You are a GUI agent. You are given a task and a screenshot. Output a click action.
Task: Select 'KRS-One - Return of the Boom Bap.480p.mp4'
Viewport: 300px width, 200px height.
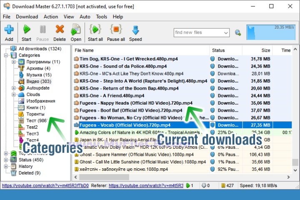tap(129, 88)
